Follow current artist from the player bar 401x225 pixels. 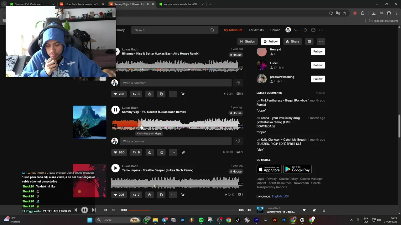314,210
